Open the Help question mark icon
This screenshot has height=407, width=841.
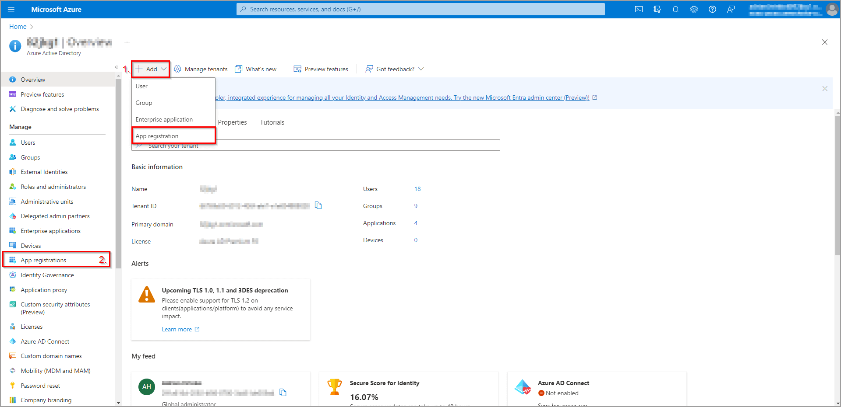coord(712,9)
